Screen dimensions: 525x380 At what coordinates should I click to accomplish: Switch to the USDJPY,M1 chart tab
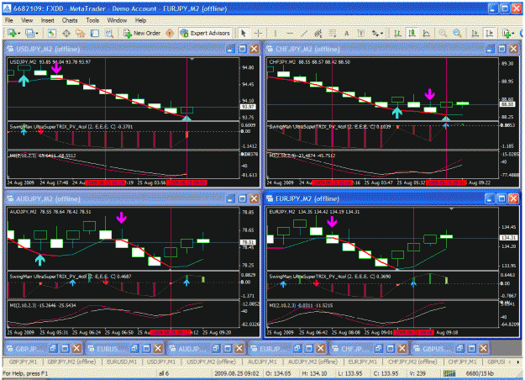(162, 362)
